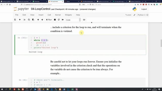Click the Python logo icon

click(135, 9)
